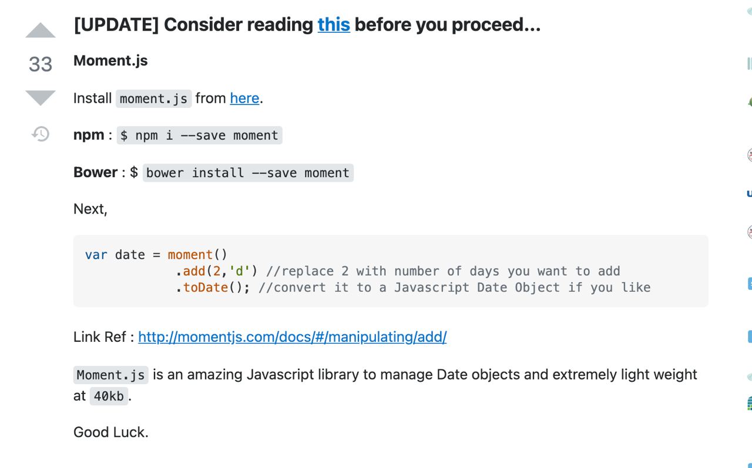Open the momentjs.com manipulating/add docs link

[292, 337]
